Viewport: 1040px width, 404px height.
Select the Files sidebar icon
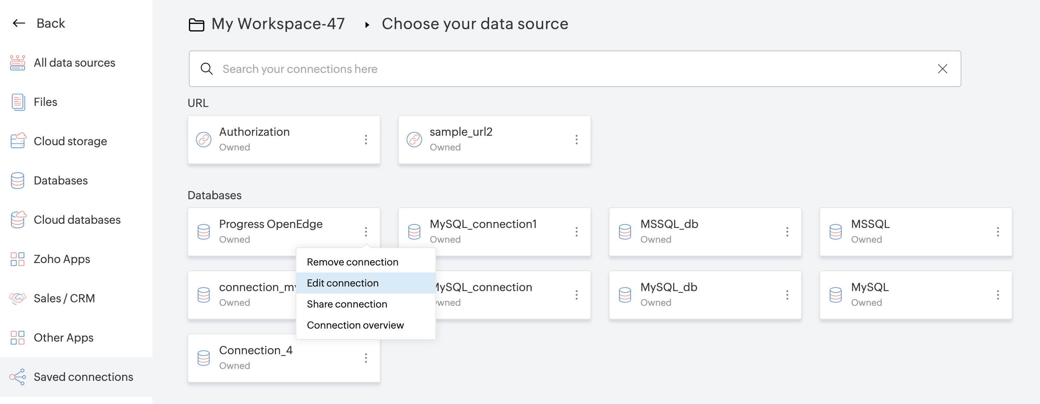tap(18, 102)
